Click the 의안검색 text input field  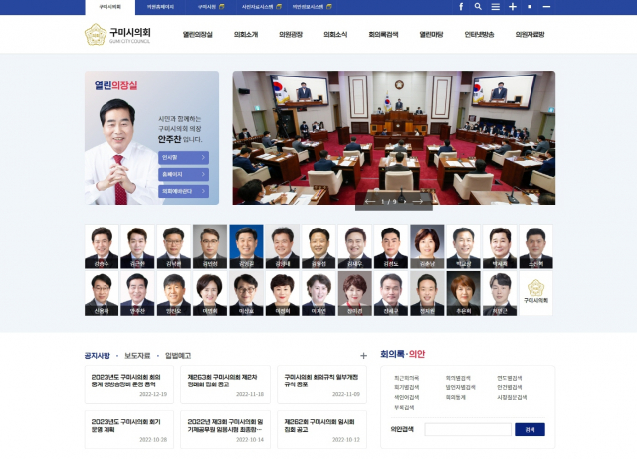(x=467, y=430)
